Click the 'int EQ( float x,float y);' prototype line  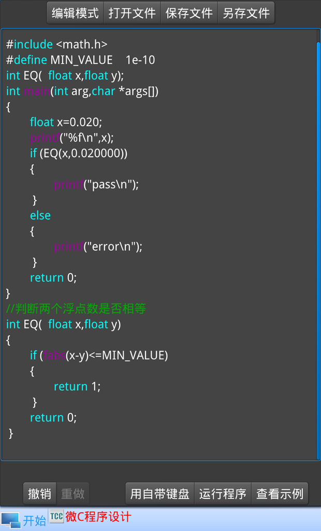click(x=65, y=75)
